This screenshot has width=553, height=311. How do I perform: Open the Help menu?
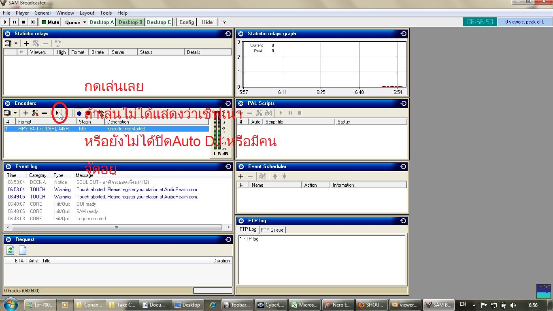pyautogui.click(x=122, y=13)
